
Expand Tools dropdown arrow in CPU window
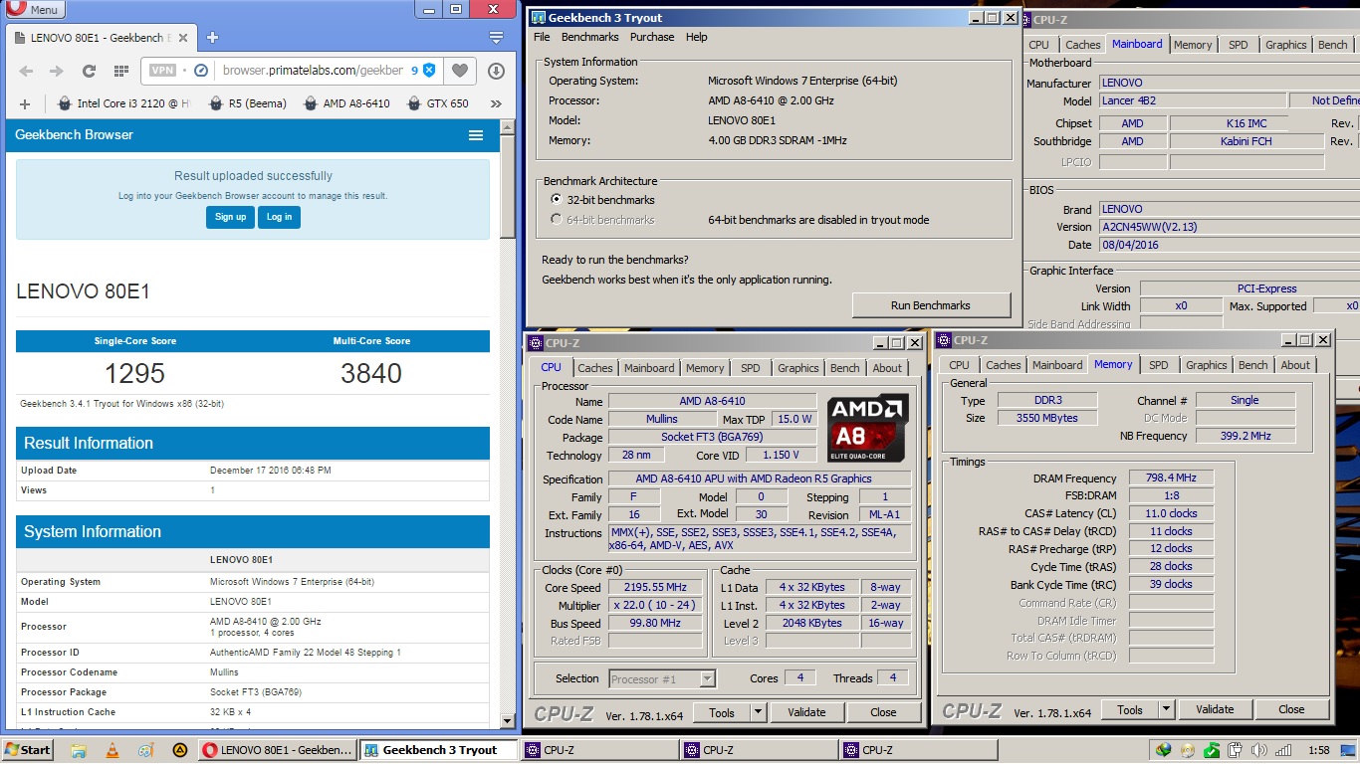coord(757,712)
